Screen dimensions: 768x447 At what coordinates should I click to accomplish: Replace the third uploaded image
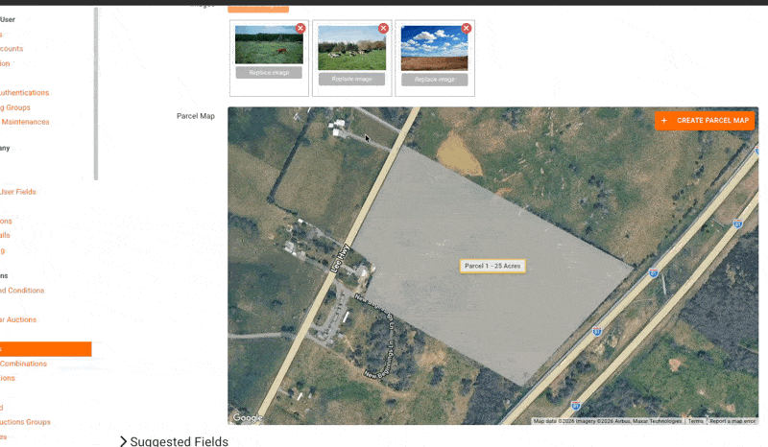pos(434,80)
